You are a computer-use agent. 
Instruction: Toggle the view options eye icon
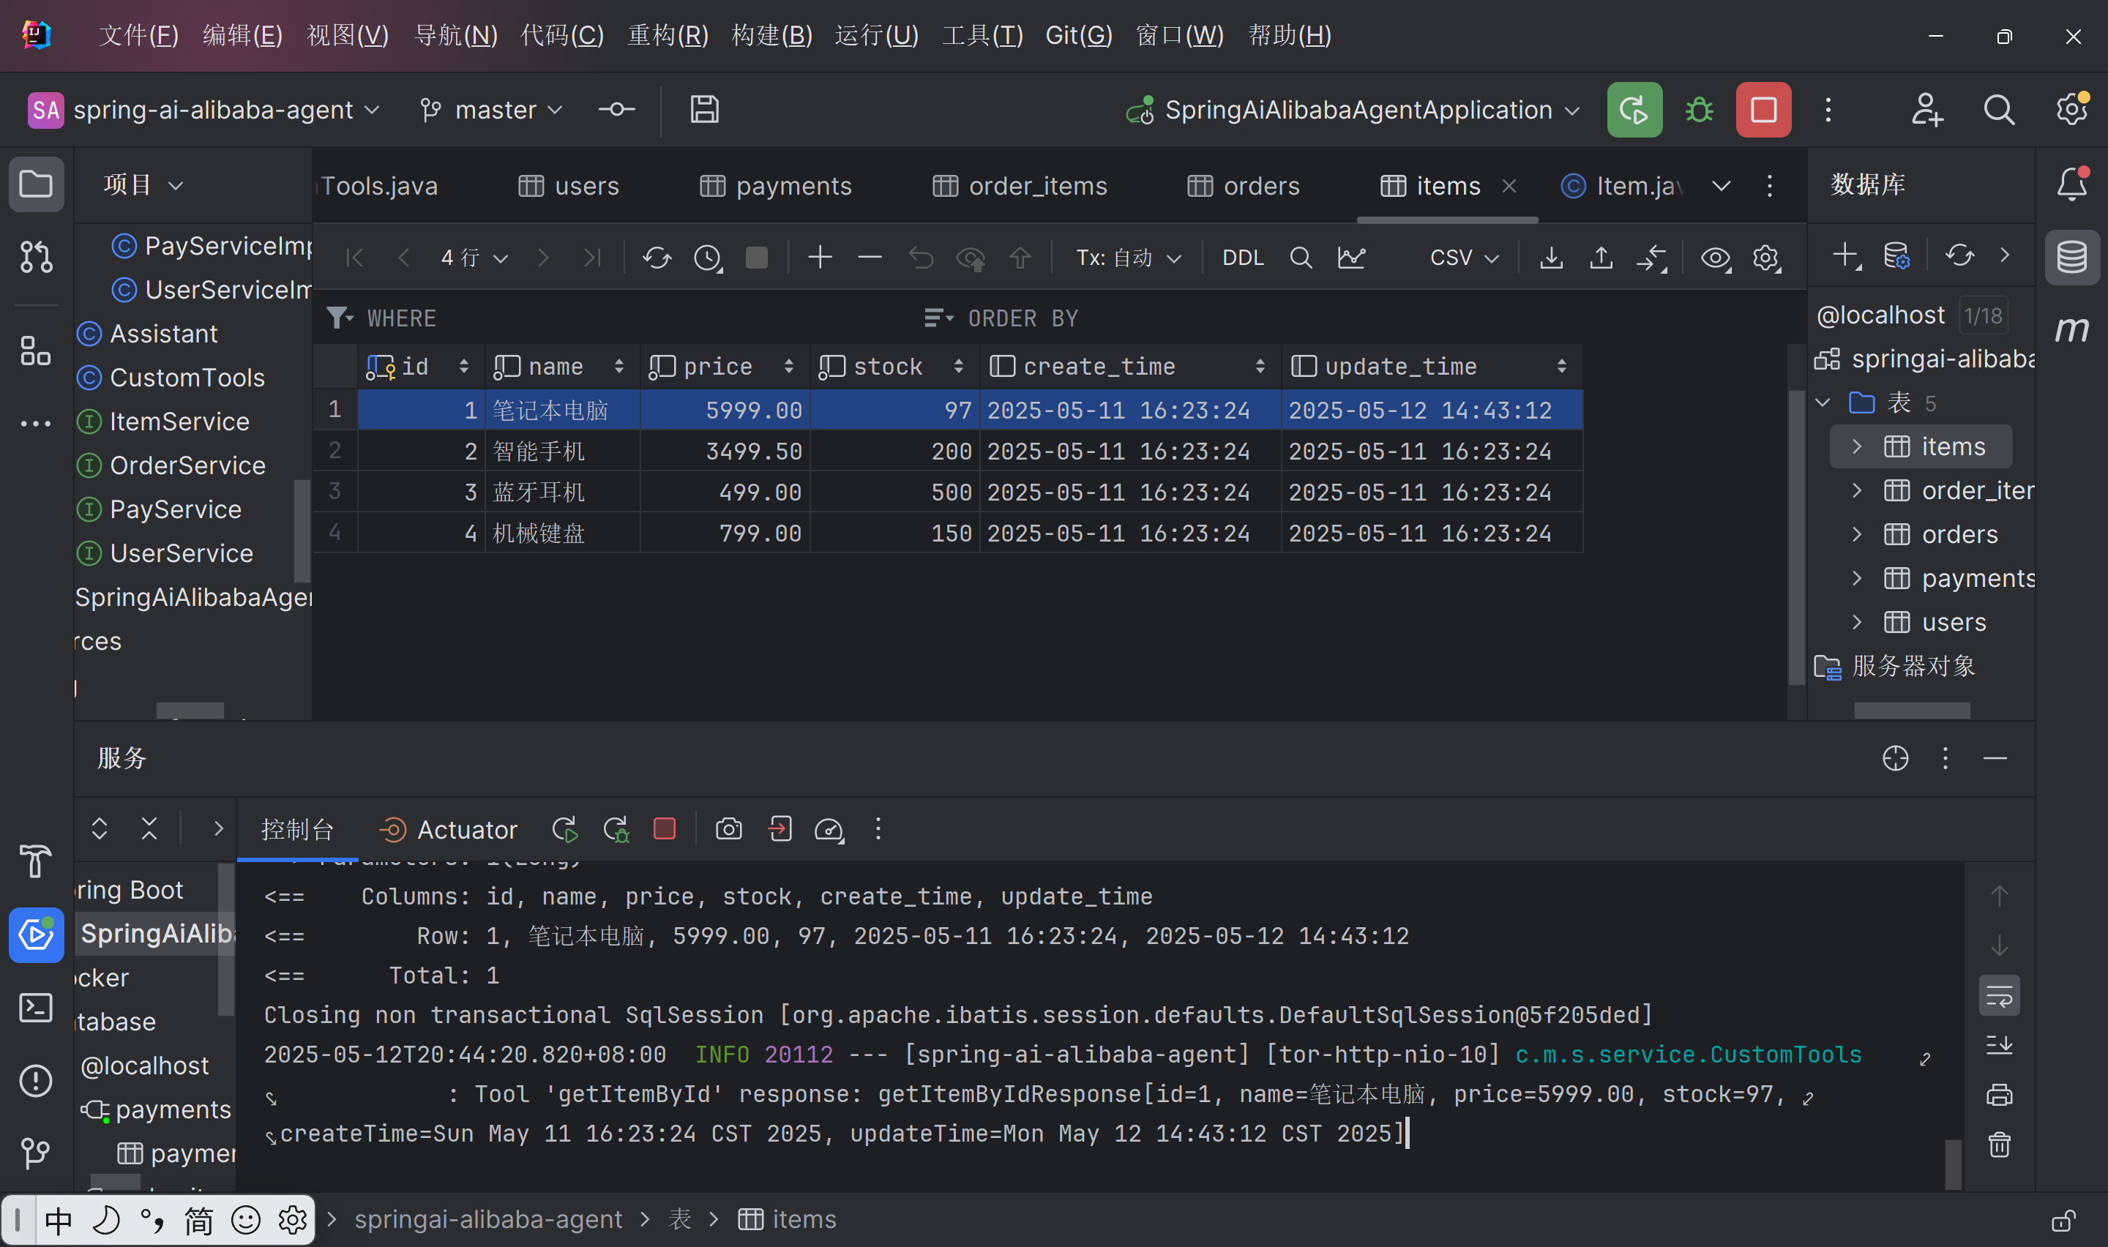pyautogui.click(x=1715, y=257)
